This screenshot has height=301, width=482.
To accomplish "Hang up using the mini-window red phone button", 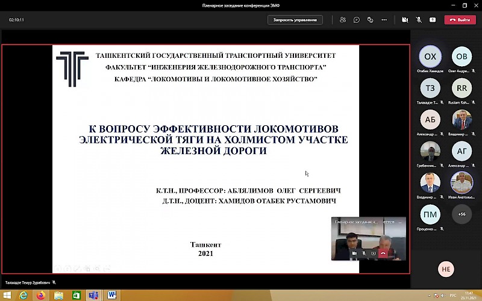I will [x=383, y=253].
